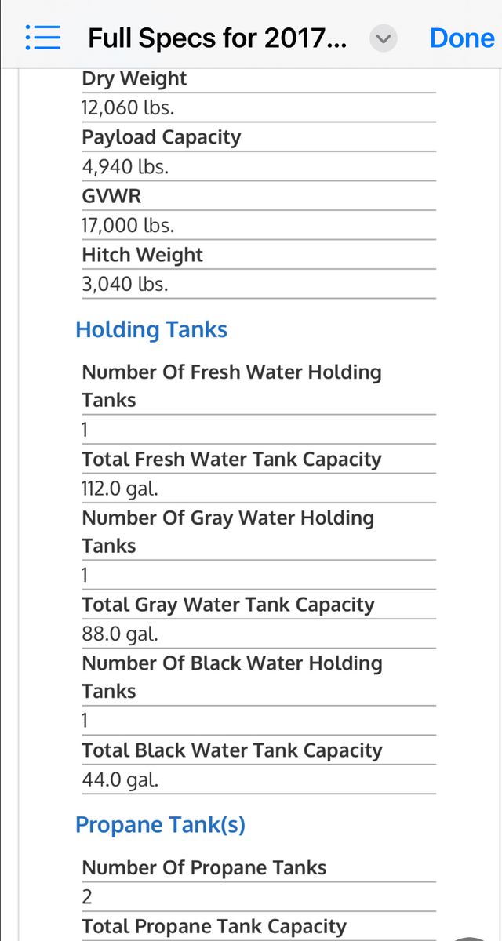This screenshot has width=502, height=941.
Task: Click the Dry Weight label
Action: (134, 78)
